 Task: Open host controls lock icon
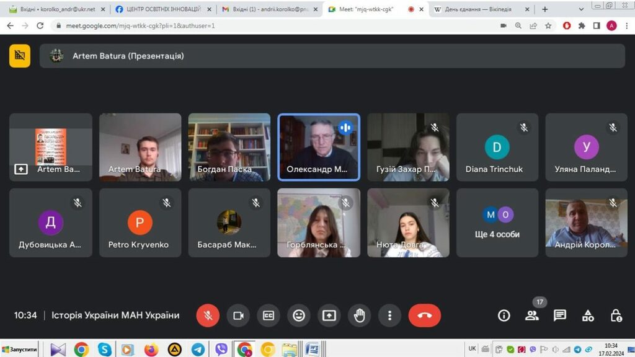616,315
